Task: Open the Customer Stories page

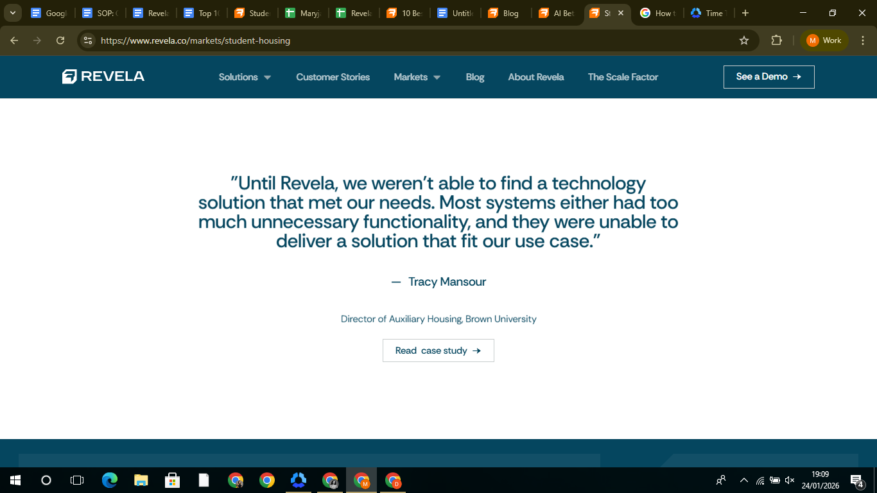Action: 333,77
